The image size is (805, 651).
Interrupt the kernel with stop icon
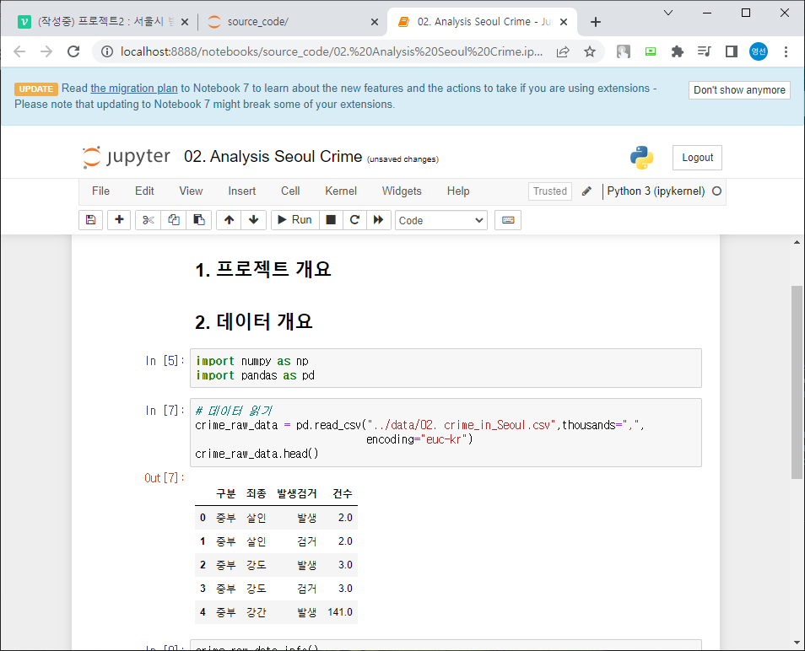(x=331, y=220)
